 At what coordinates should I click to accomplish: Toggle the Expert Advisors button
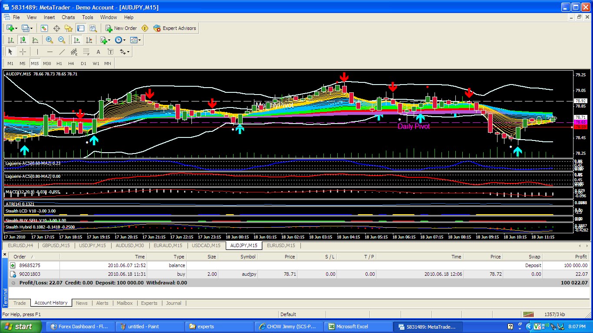[175, 28]
